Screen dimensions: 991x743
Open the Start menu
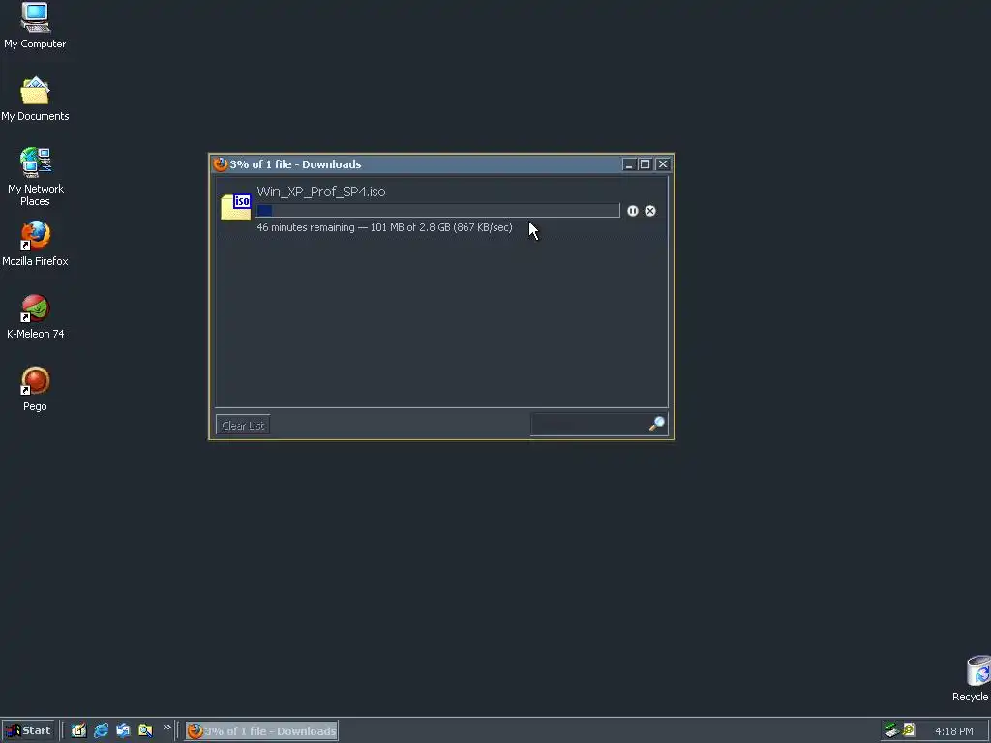click(x=28, y=730)
